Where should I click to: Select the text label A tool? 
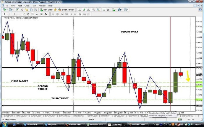click(x=37, y=14)
